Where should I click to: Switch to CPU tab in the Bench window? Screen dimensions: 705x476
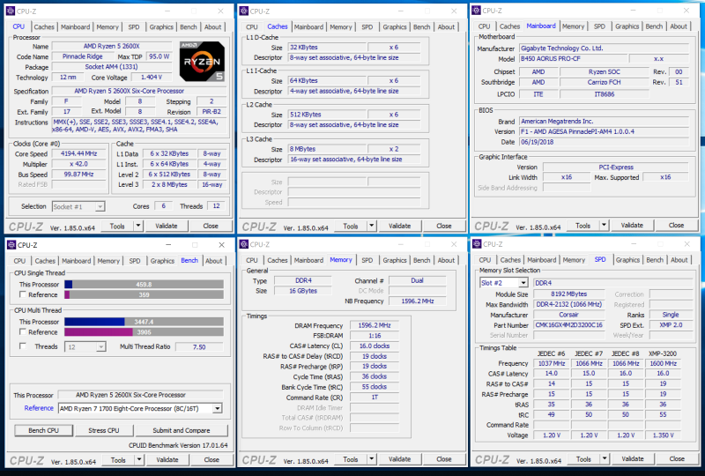pyautogui.click(x=19, y=261)
